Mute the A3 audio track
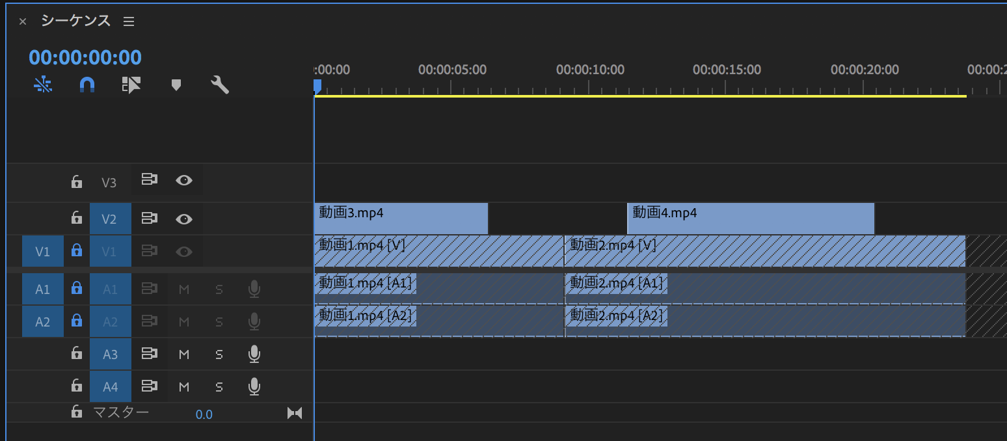The image size is (1007, 441). pos(184,354)
